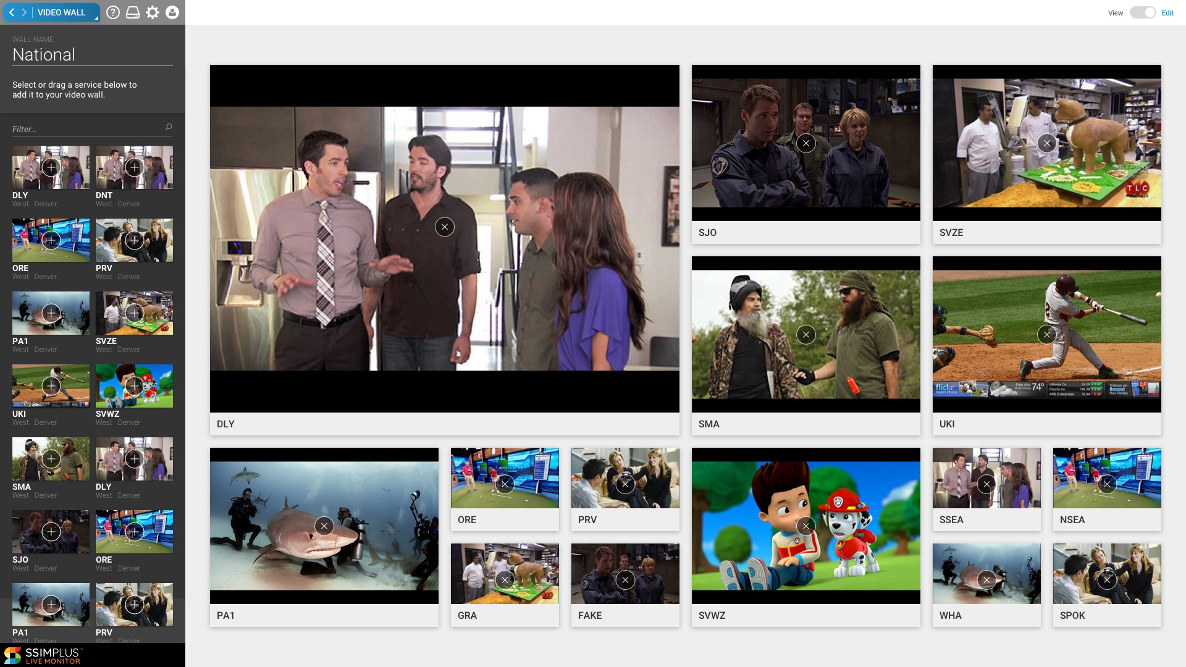
Task: Remove the SVWZ tile using its X
Action: click(x=805, y=526)
